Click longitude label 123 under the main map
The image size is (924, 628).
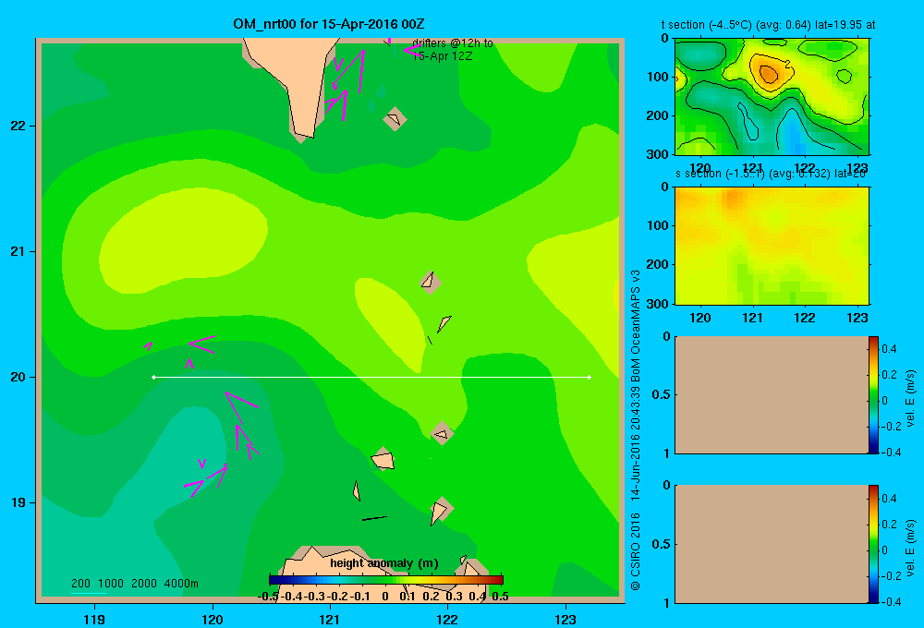point(565,619)
